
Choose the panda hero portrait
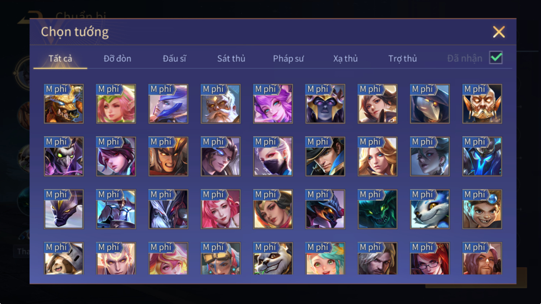pos(273,259)
